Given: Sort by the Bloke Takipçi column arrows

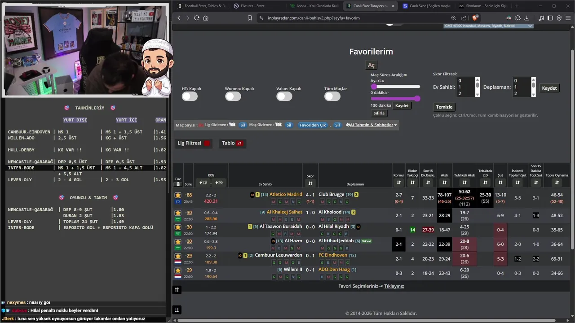Looking at the screenshot, I should [412, 183].
